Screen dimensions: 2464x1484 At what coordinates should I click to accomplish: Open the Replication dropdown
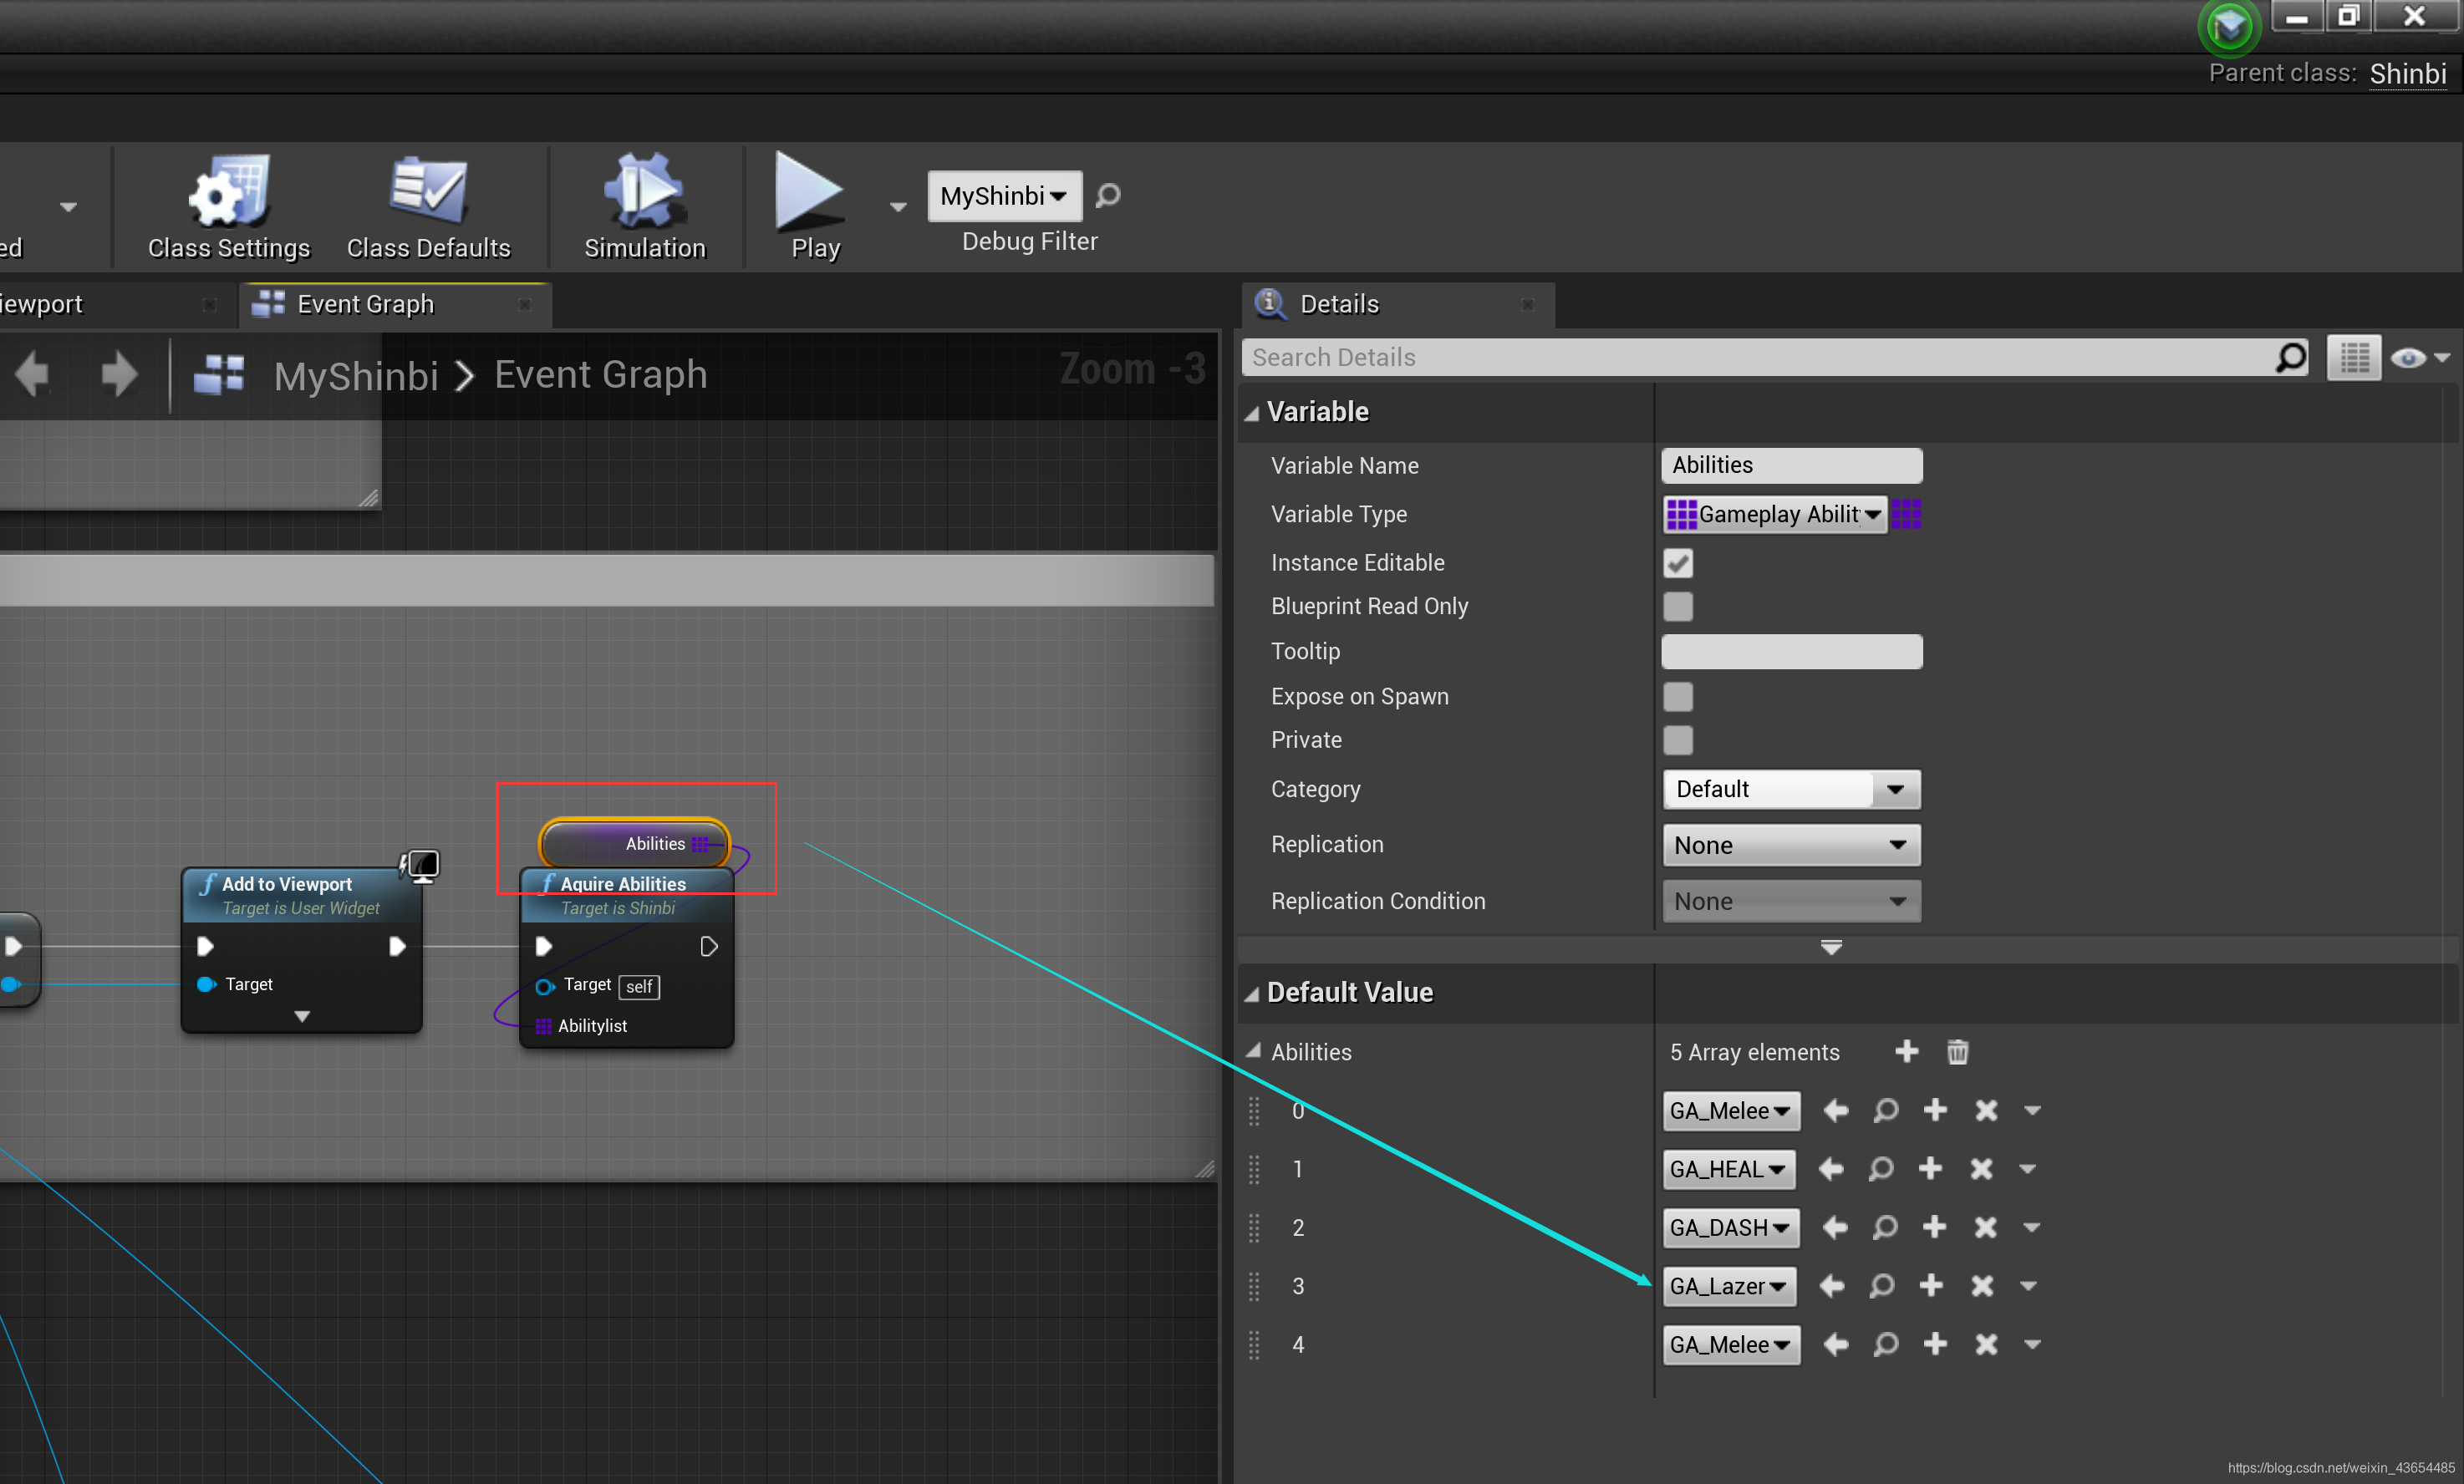tap(1789, 845)
